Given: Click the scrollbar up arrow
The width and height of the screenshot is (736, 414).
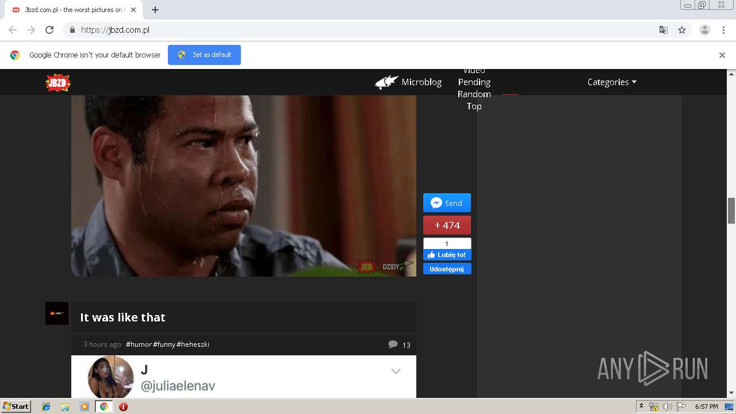Looking at the screenshot, I should click(731, 74).
